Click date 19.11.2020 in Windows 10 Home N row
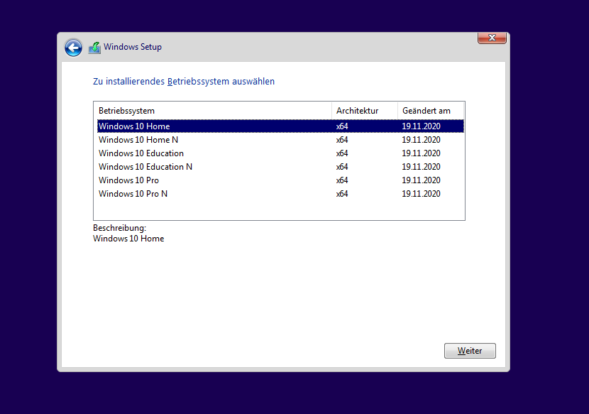589x414 pixels. [421, 140]
